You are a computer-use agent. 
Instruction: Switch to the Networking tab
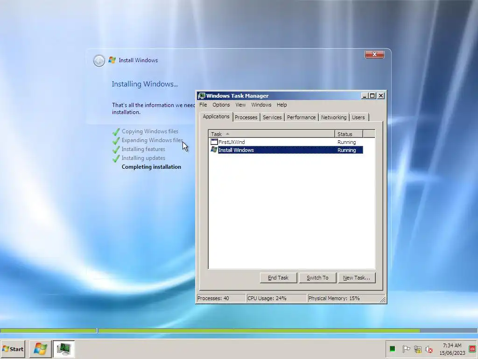(333, 117)
